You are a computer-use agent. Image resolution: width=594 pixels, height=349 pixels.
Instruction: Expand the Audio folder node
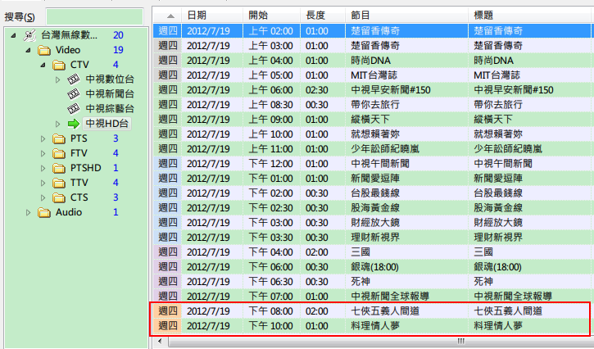pyautogui.click(x=28, y=212)
